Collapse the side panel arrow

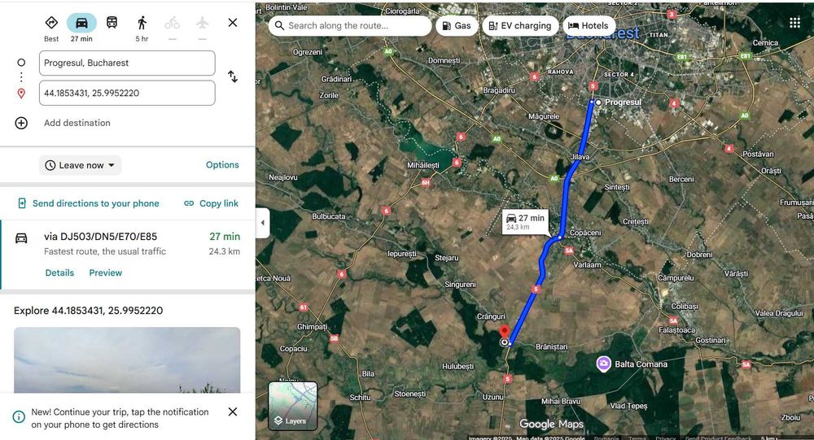[x=263, y=223]
